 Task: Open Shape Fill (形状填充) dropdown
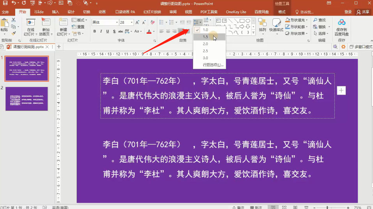[x=296, y=20]
